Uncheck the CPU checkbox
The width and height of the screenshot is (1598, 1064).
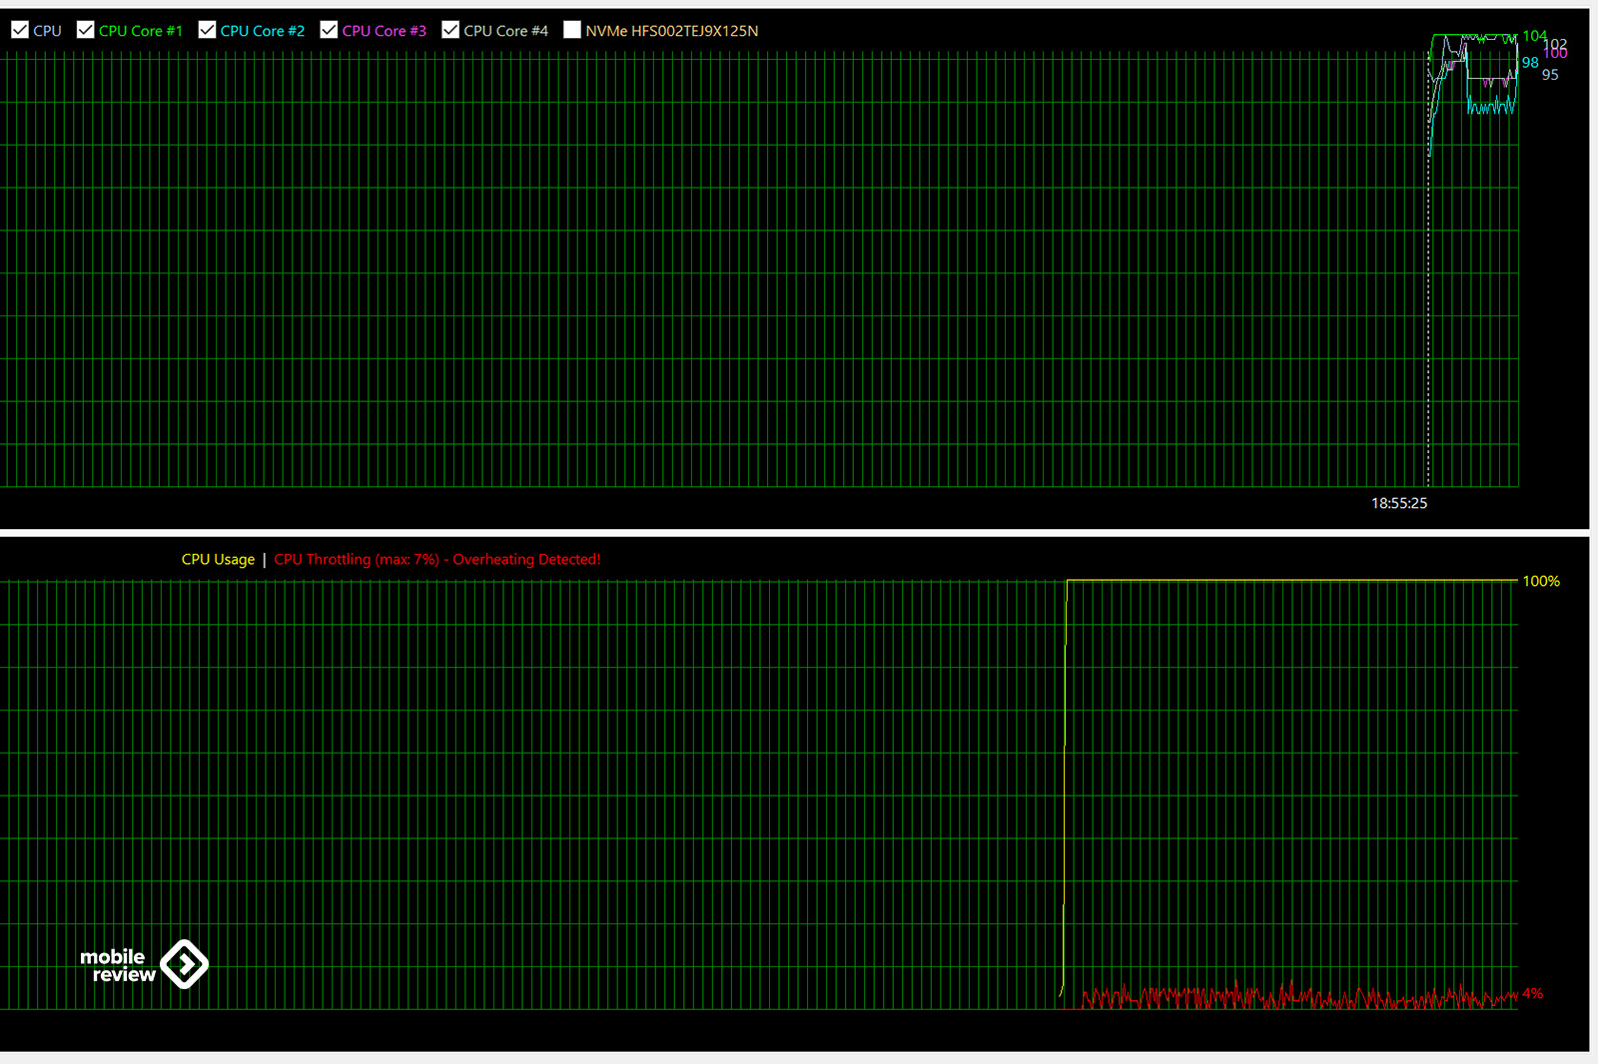tap(20, 30)
